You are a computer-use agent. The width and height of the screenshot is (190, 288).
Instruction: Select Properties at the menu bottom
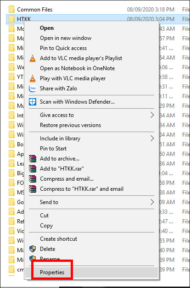coord(52,272)
